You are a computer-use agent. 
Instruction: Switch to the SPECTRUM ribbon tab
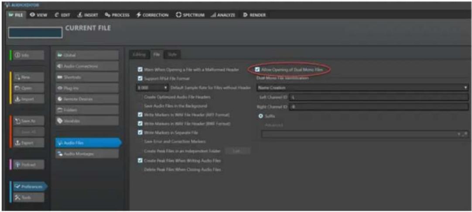(190, 15)
